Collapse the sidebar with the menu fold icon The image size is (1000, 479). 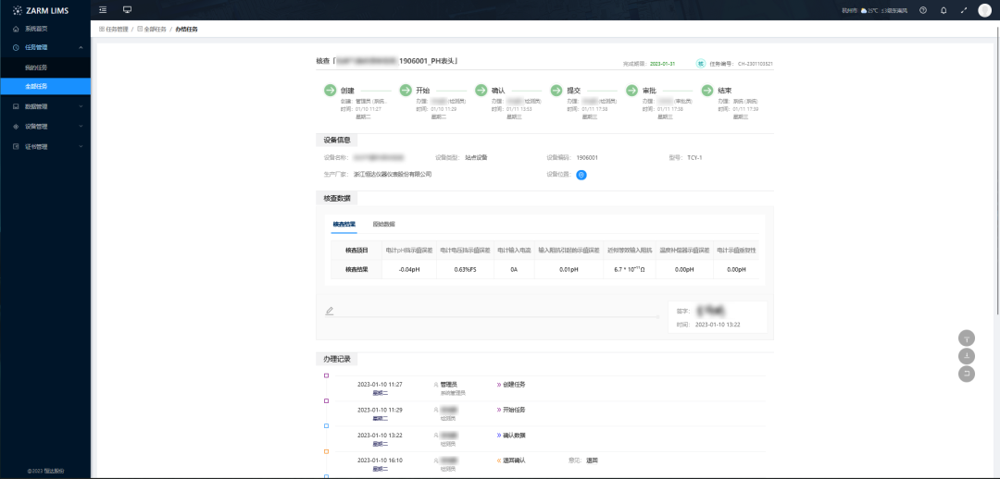103,9
